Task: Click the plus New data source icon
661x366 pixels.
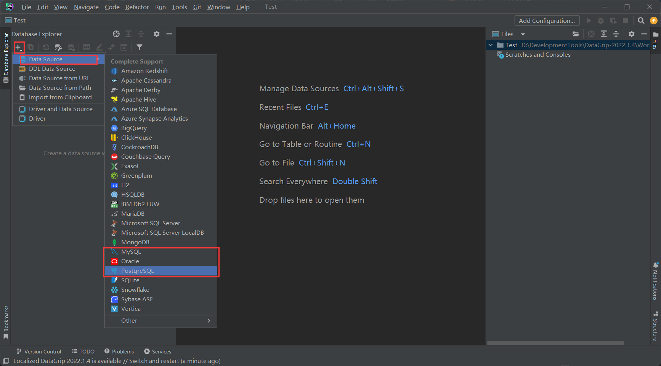Action: (x=19, y=47)
